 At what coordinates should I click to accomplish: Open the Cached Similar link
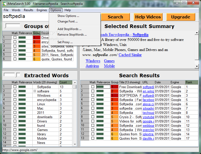click(130, 55)
